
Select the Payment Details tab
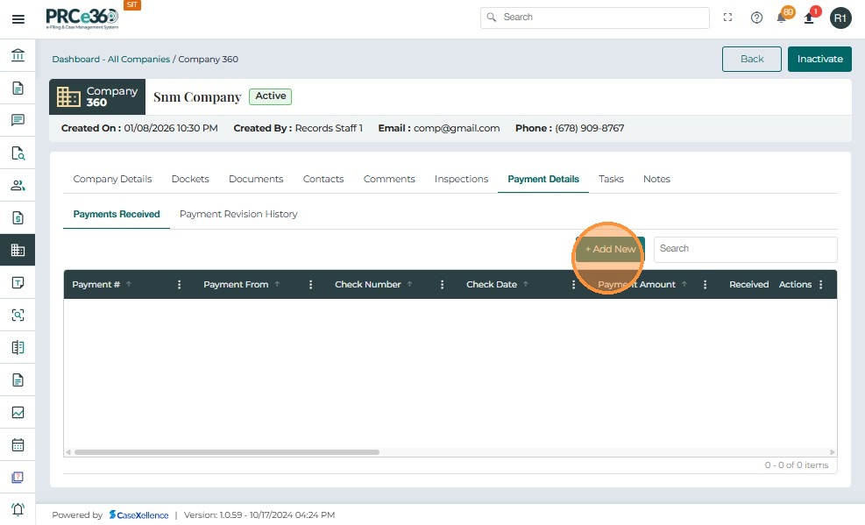(x=543, y=179)
